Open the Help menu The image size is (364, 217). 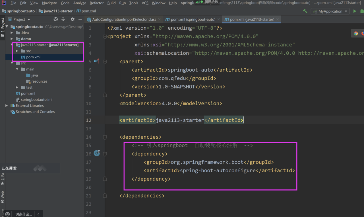pos(173,3)
